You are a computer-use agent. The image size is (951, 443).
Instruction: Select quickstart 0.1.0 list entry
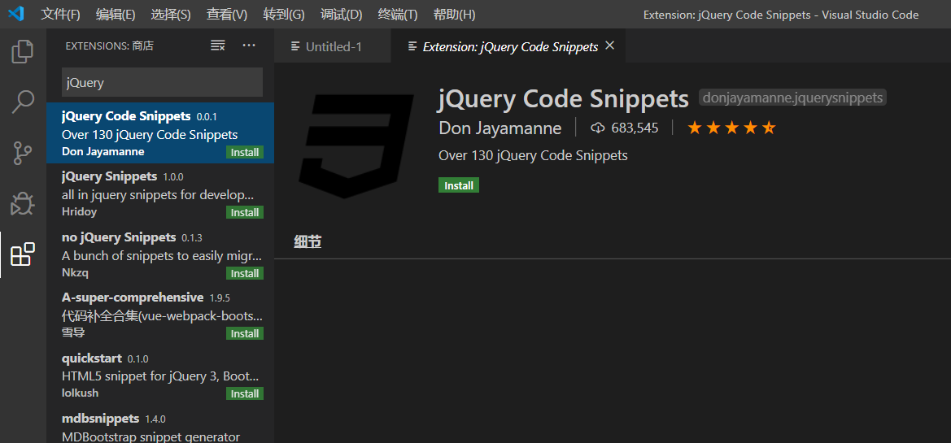160,376
